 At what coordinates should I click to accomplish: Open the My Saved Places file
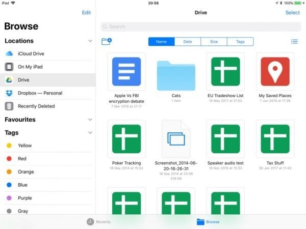pyautogui.click(x=275, y=77)
